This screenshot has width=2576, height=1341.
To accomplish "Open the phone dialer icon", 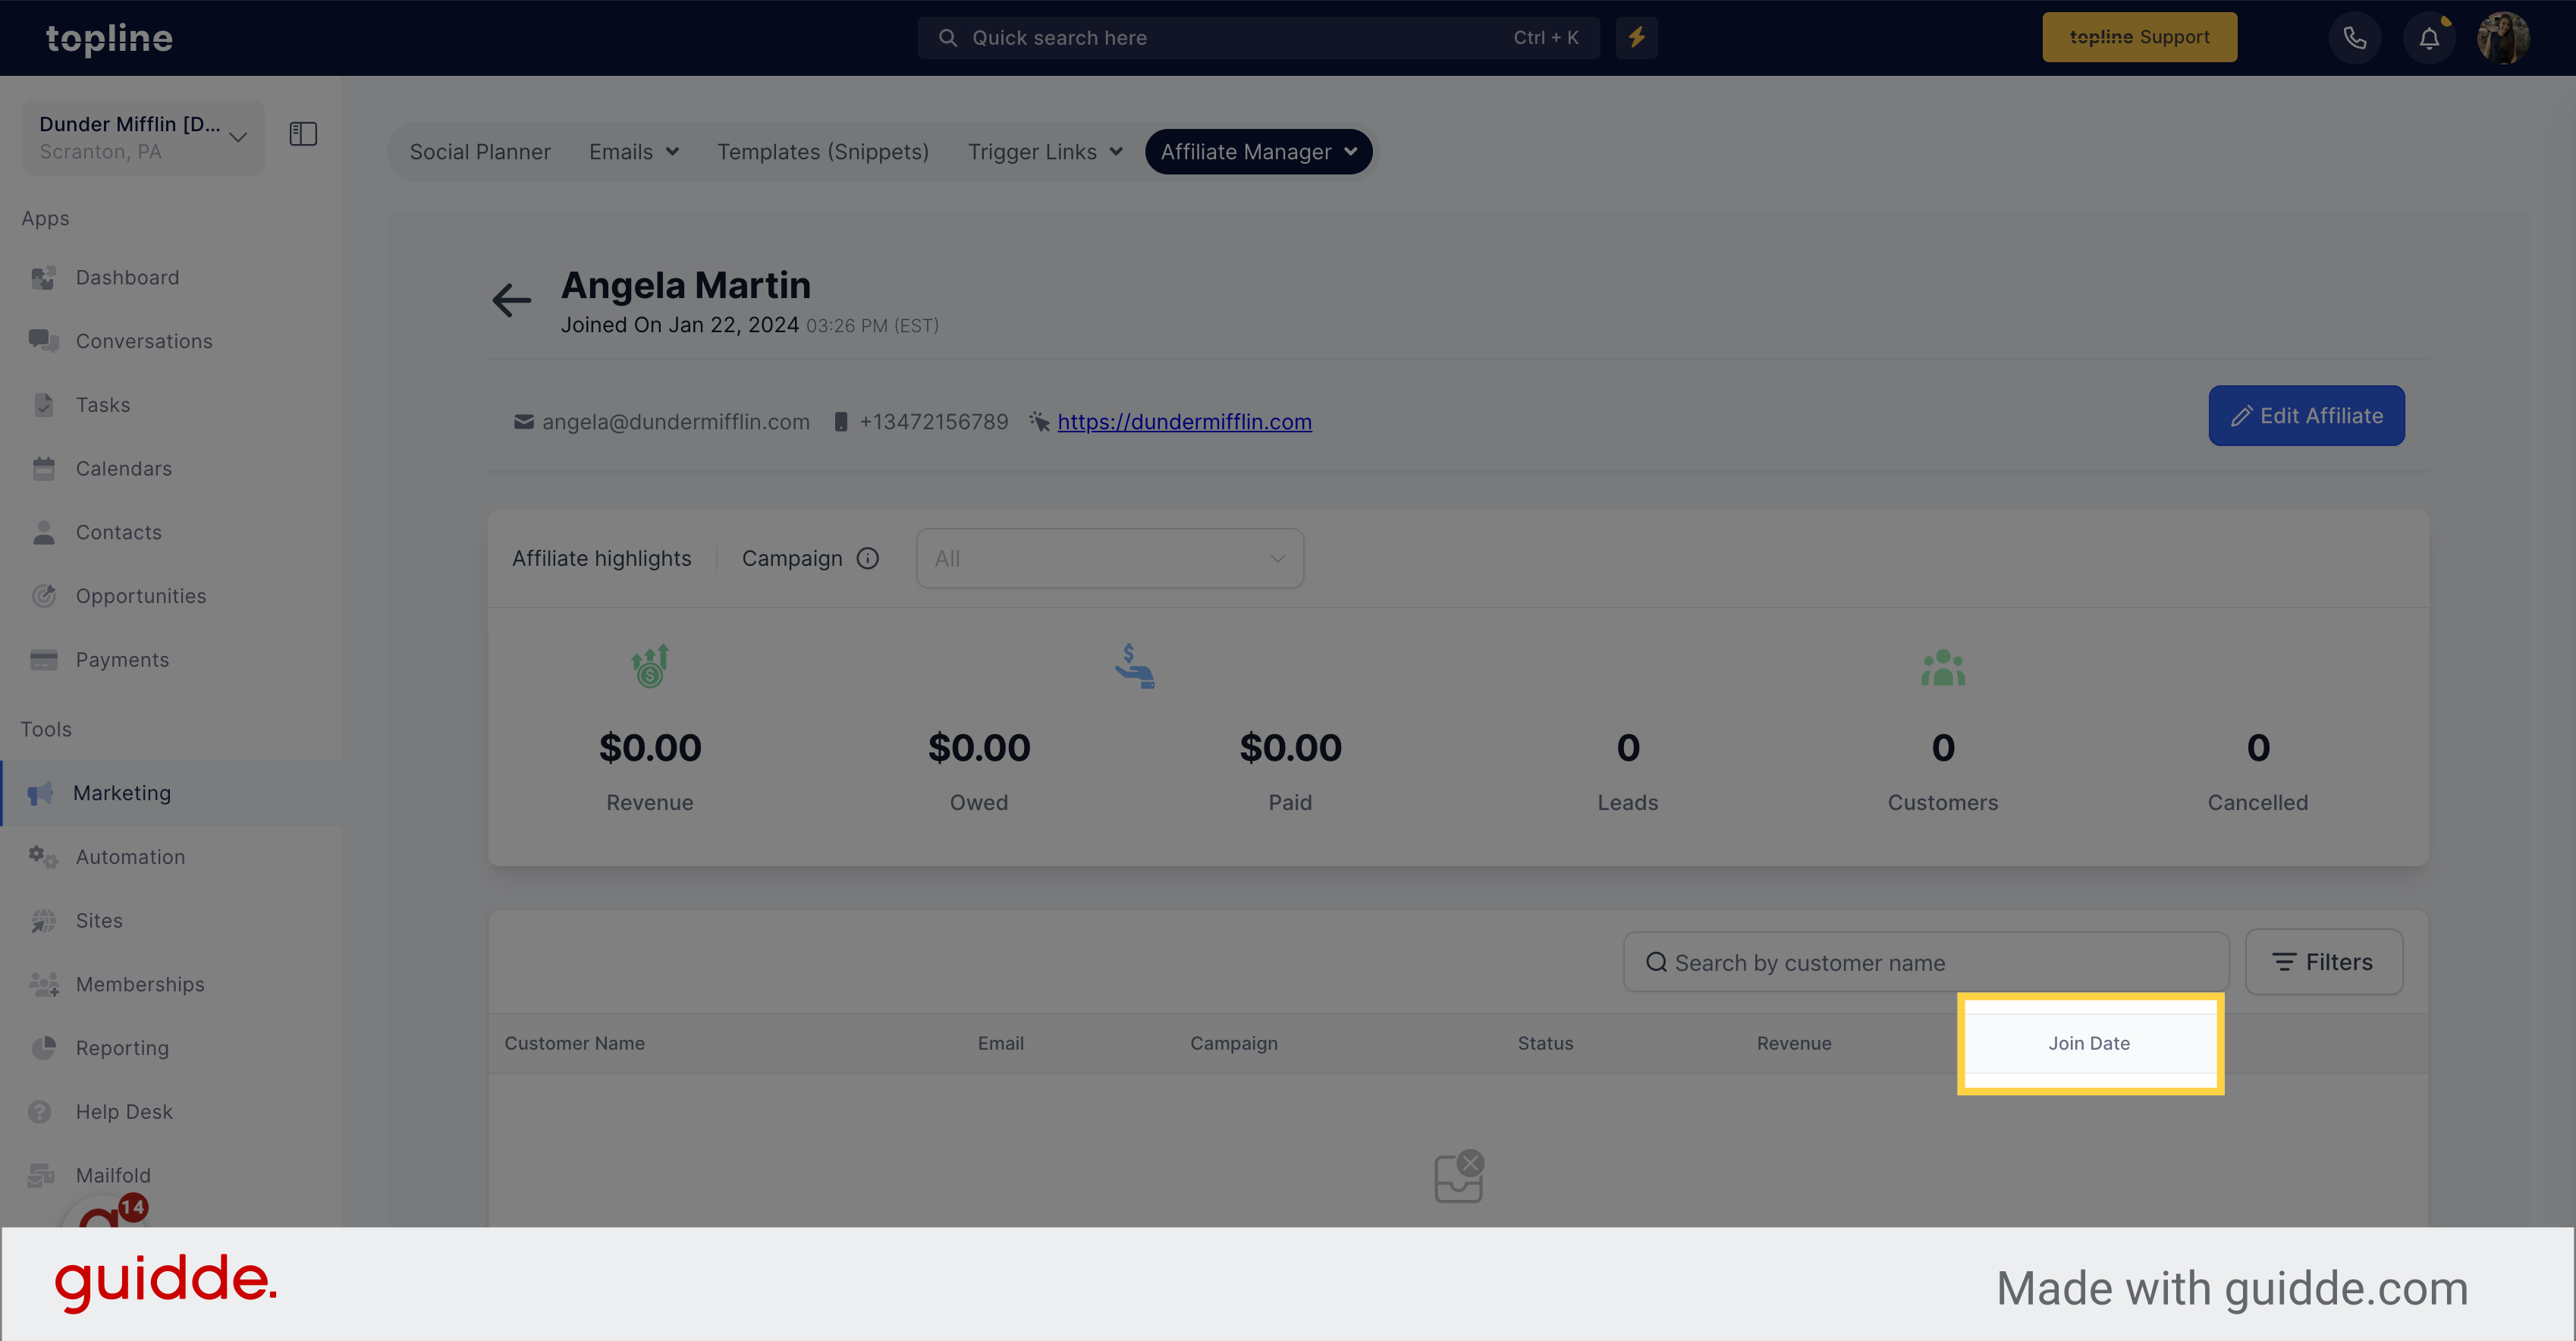I will (2355, 38).
